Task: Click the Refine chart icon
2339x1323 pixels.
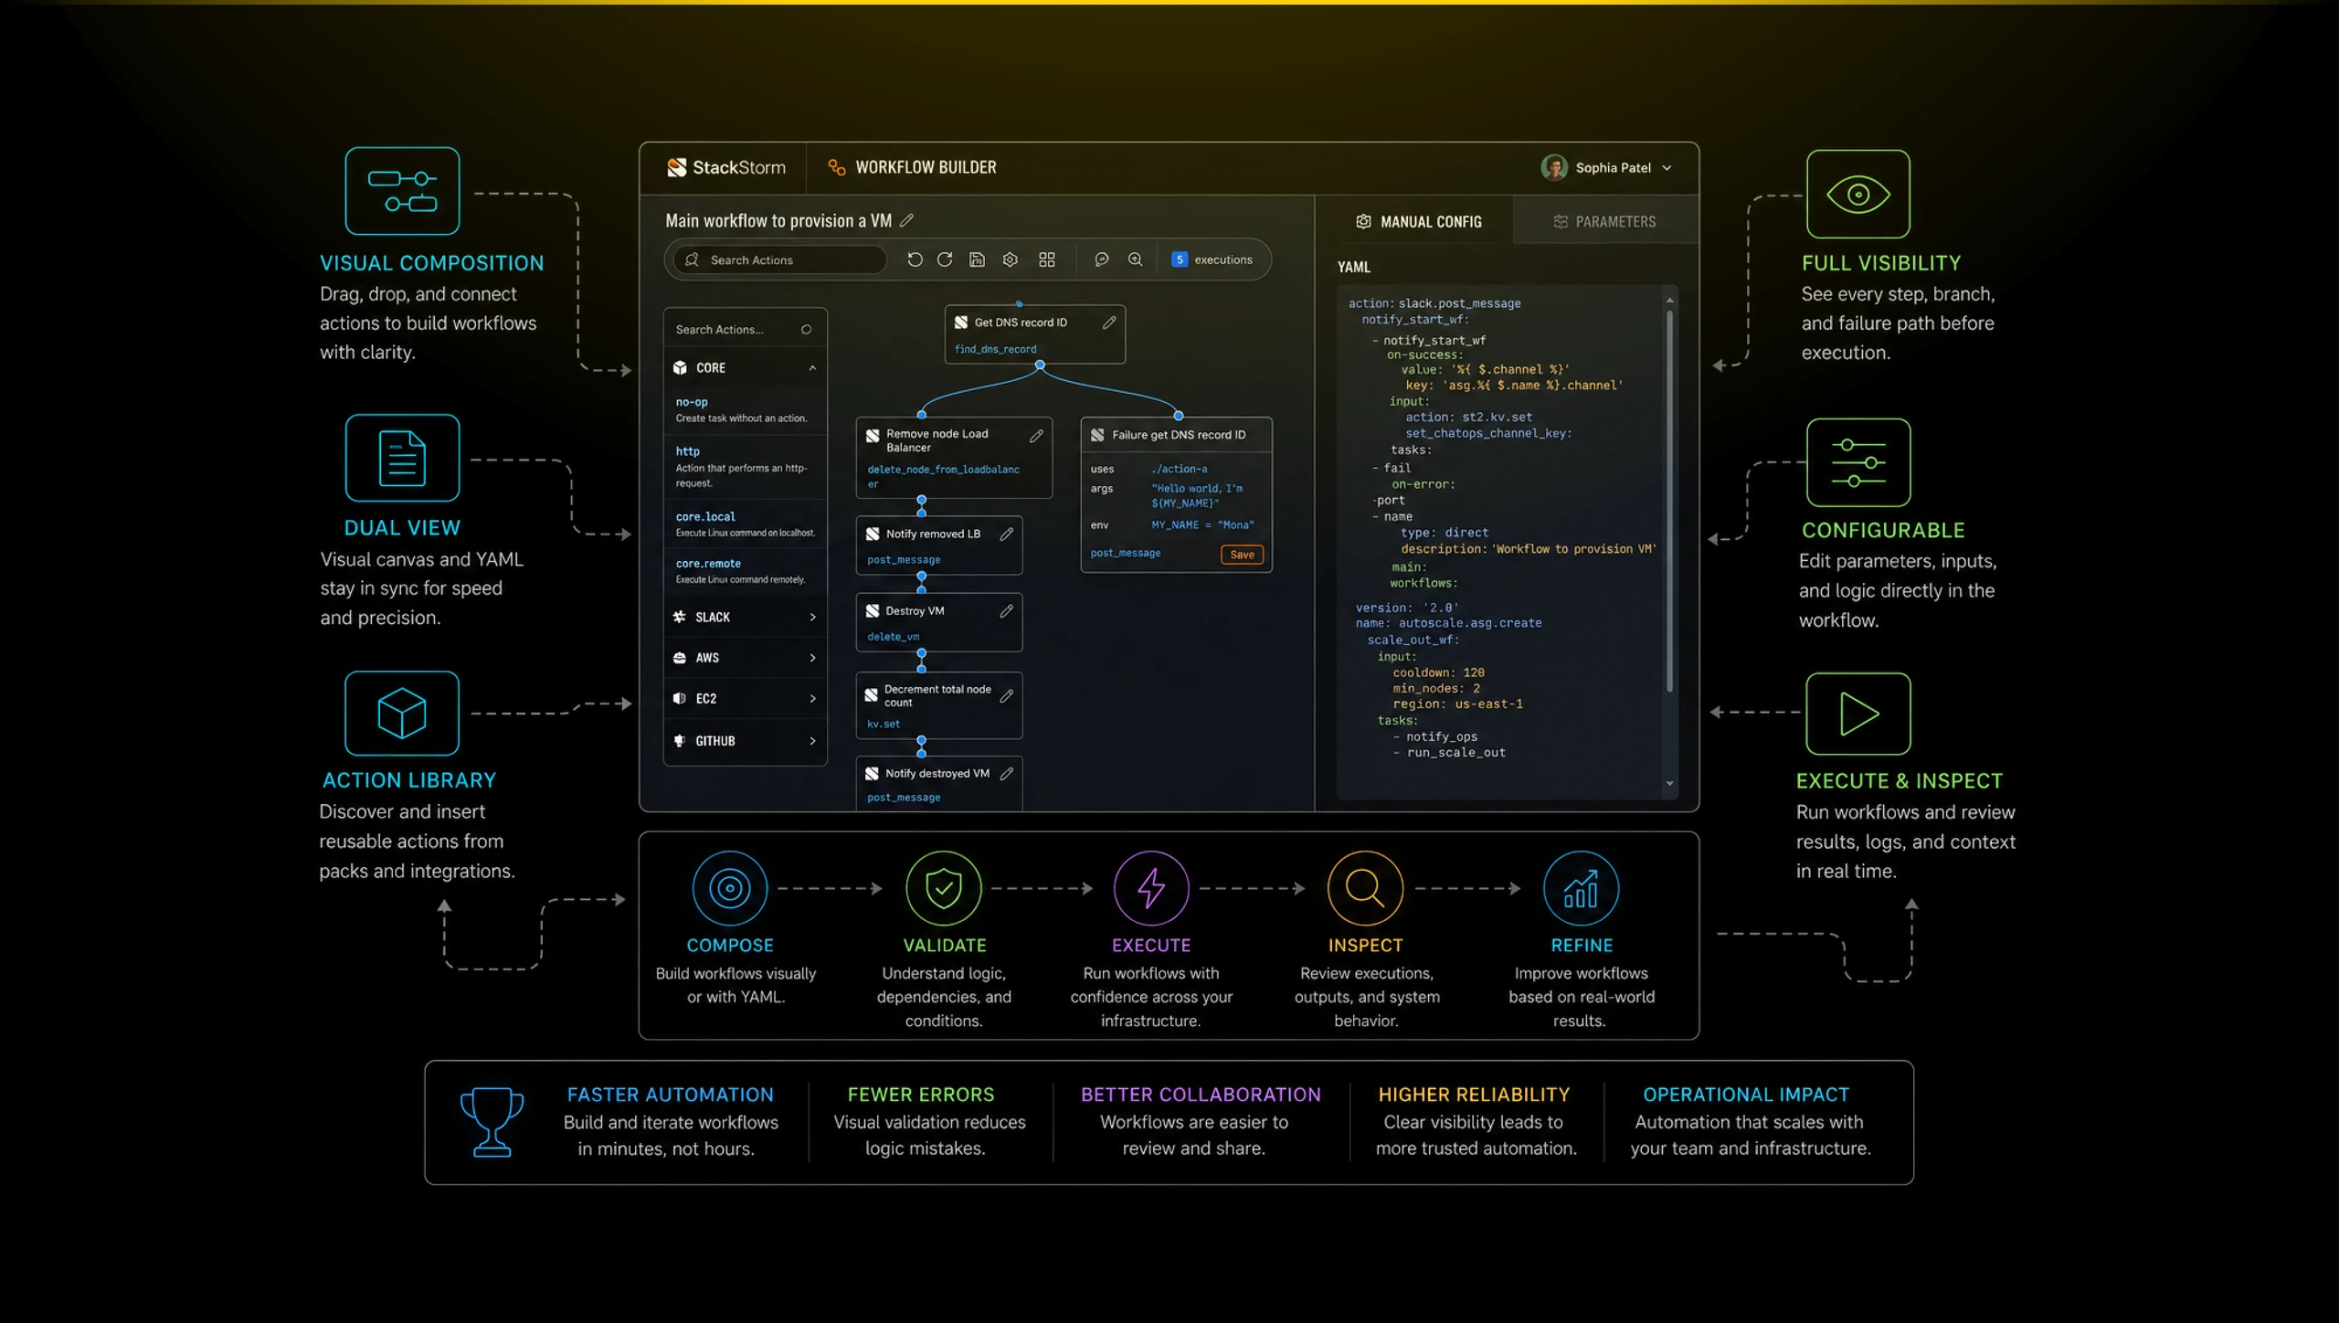Action: pos(1581,888)
